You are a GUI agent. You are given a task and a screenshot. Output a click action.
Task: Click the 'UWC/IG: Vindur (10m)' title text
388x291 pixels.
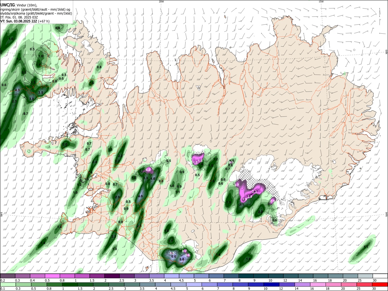(x=19, y=5)
